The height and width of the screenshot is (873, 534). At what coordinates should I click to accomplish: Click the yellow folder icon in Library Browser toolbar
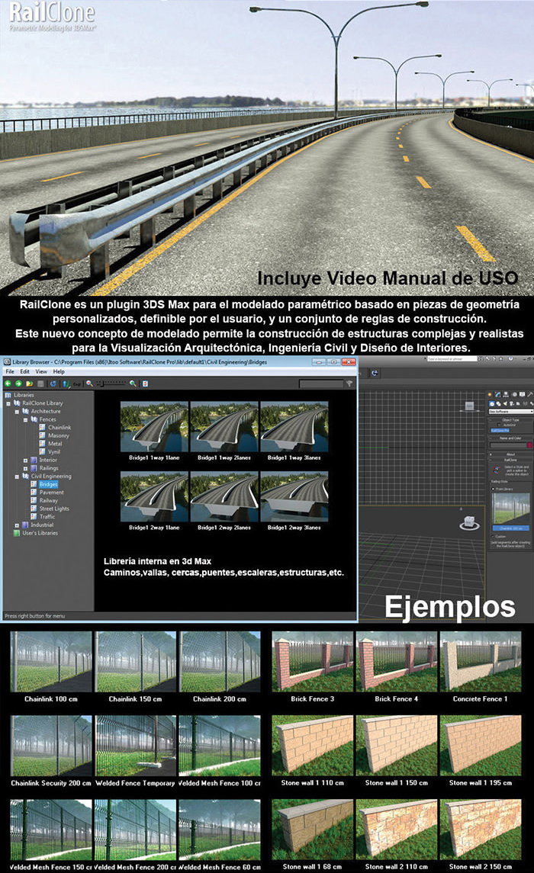(x=30, y=384)
